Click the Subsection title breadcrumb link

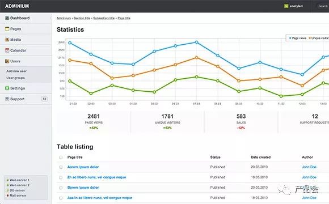104,18
